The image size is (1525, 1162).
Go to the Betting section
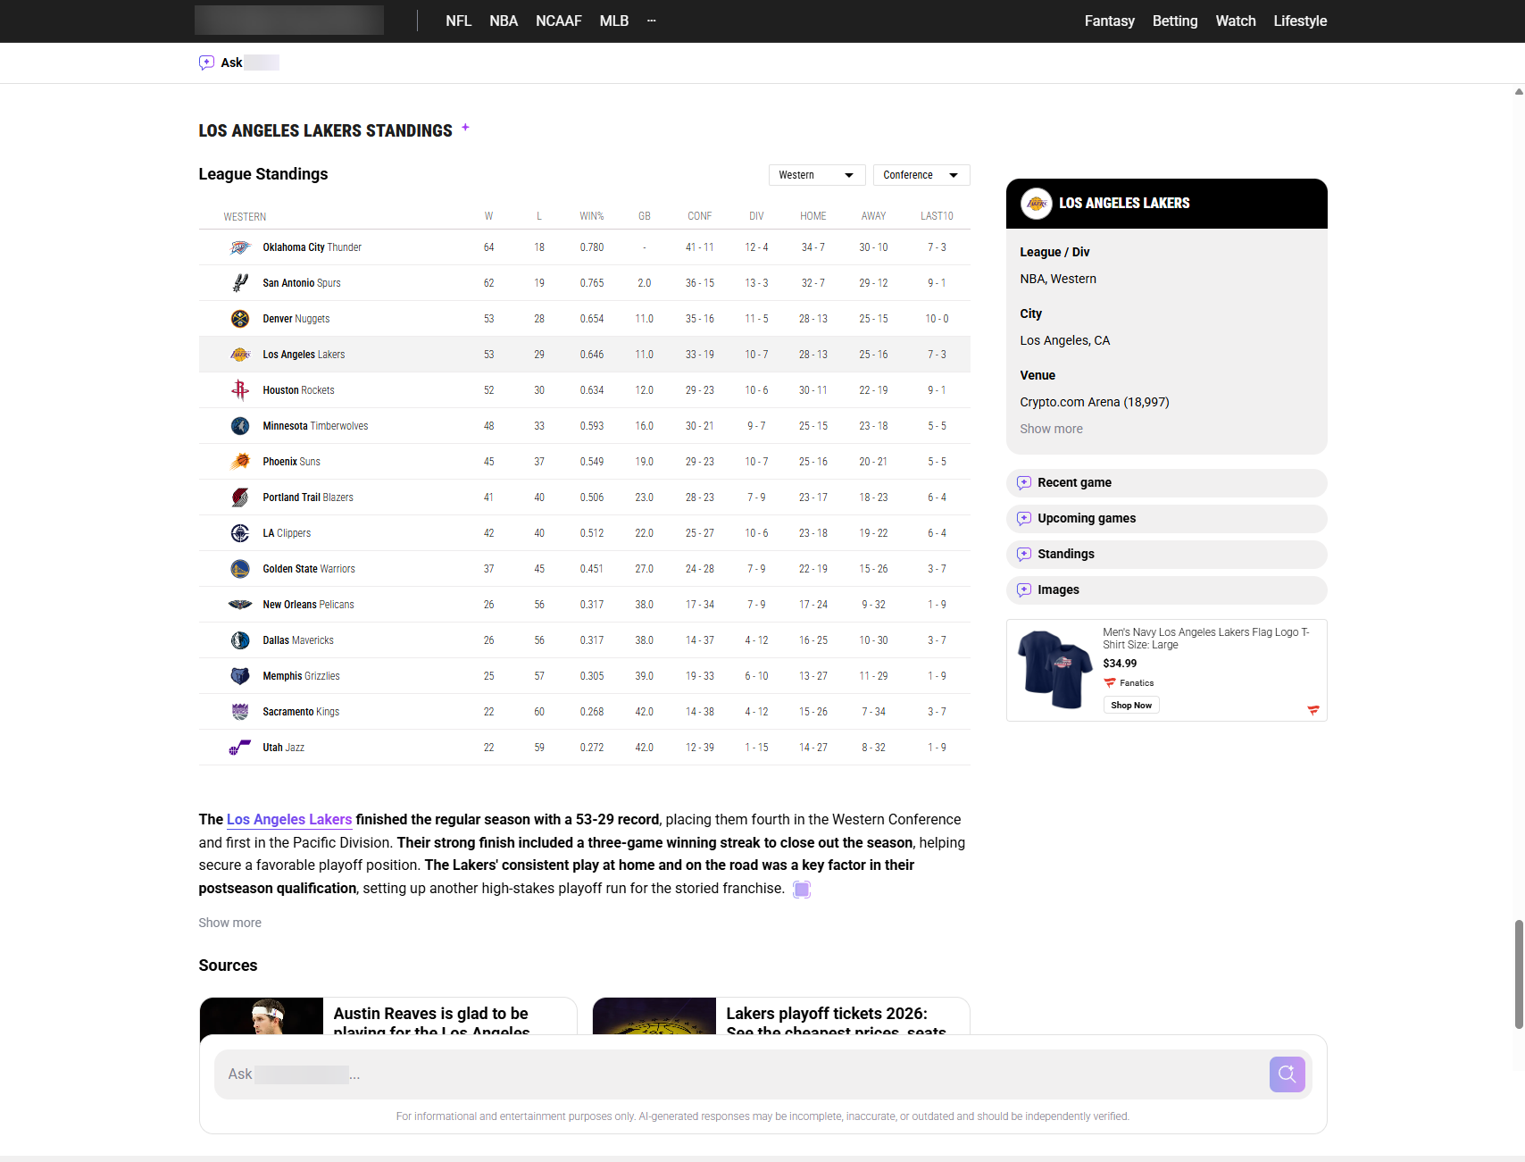coord(1175,21)
